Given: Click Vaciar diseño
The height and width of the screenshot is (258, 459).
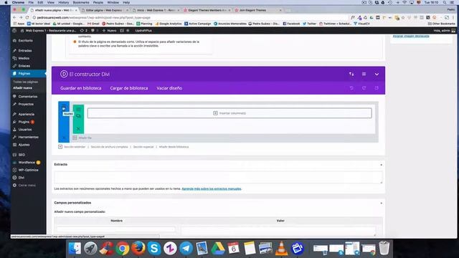Looking at the screenshot, I should tap(169, 88).
